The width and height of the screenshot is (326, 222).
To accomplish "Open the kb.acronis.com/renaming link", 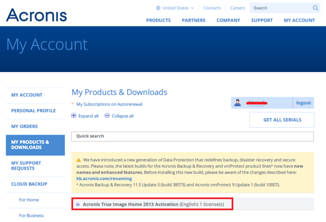I will (x=104, y=178).
